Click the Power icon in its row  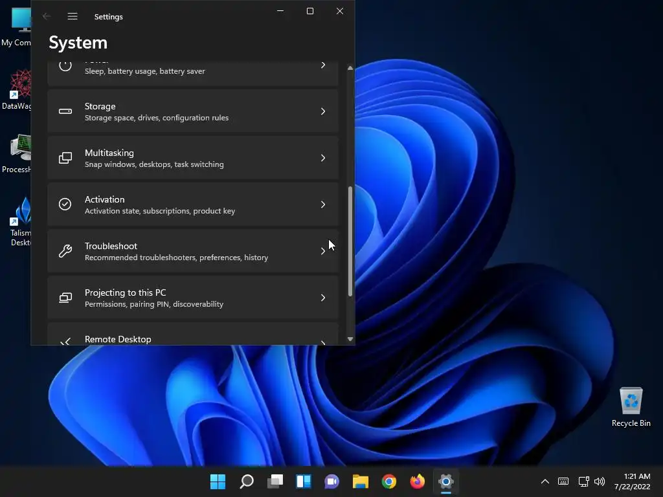click(65, 65)
